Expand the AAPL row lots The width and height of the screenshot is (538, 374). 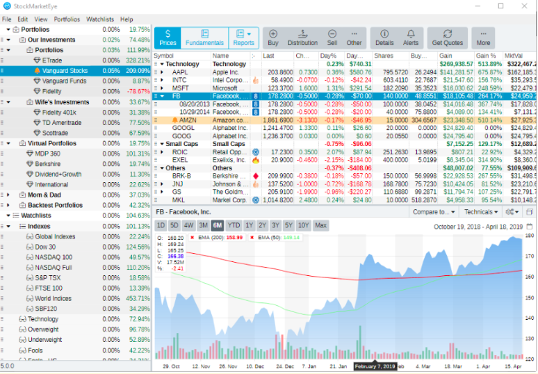(162, 72)
